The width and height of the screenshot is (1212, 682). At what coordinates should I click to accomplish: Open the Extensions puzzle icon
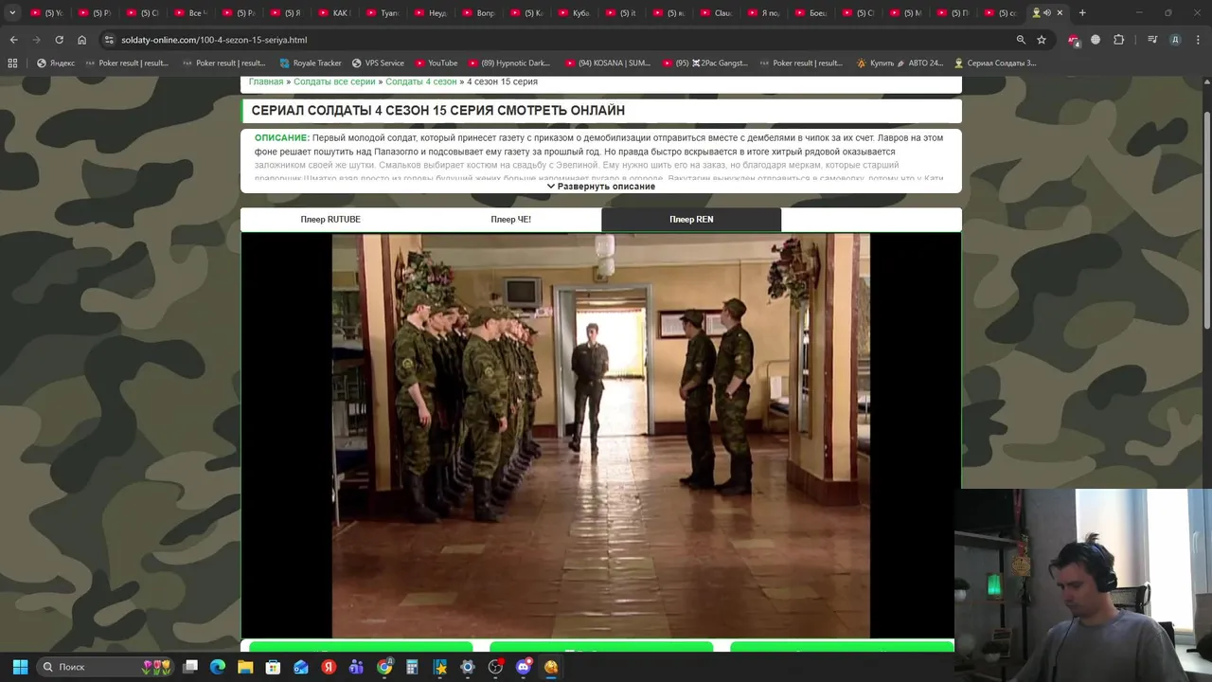pyautogui.click(x=1118, y=40)
